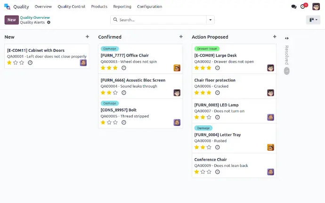Screen dimensions: 325x203
Task: Add a quick card in New column
Action: point(87,37)
